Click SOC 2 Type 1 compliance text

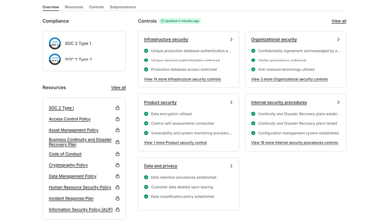point(78,43)
